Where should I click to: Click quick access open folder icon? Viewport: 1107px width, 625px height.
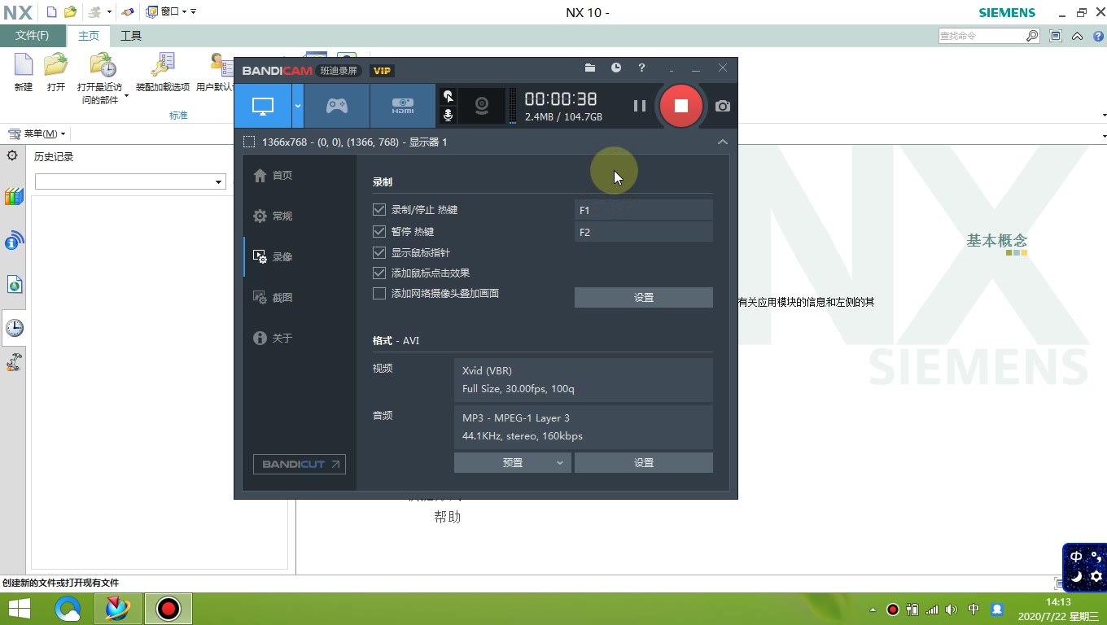(x=71, y=11)
